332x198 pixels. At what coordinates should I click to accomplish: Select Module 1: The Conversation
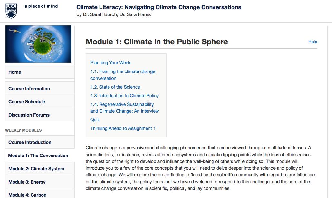coord(38,156)
